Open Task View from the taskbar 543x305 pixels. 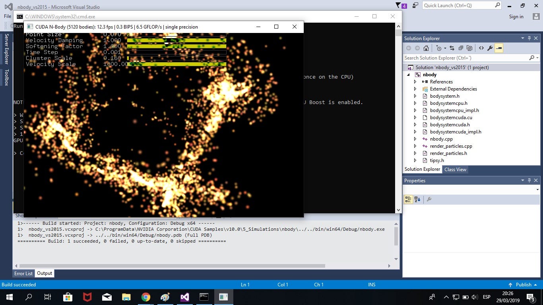pos(48,297)
